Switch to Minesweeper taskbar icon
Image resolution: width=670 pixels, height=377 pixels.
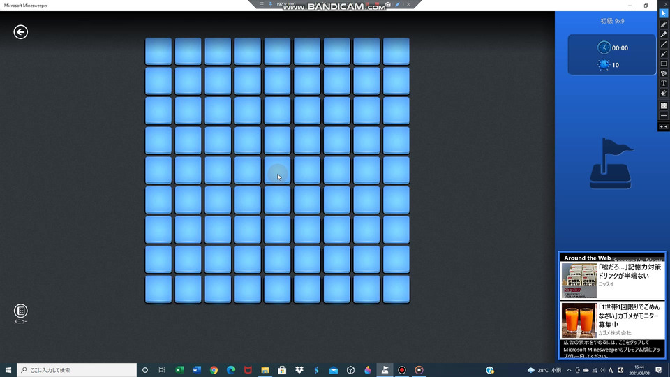point(385,370)
